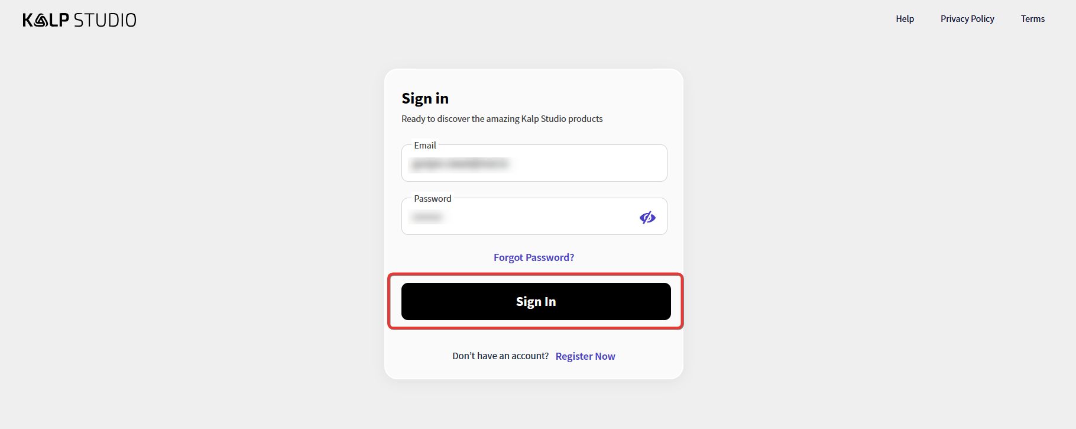Follow the Register Now link

coord(585,356)
